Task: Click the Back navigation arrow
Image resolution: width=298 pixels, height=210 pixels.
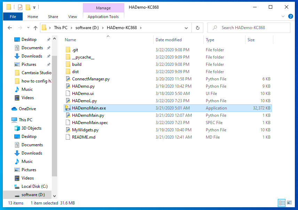Action: [10, 28]
